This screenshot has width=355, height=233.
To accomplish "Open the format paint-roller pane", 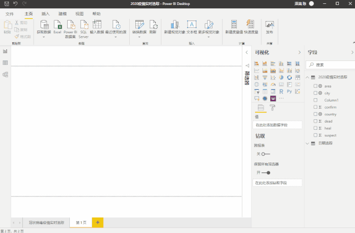I will click(272, 108).
